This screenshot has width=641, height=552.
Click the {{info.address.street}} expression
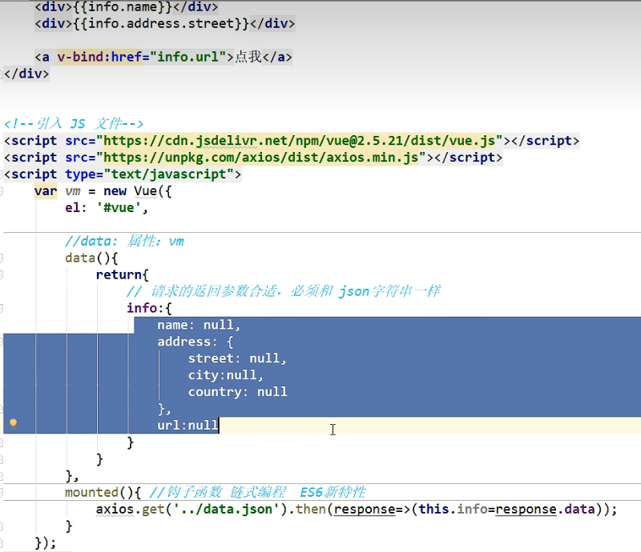pos(161,23)
